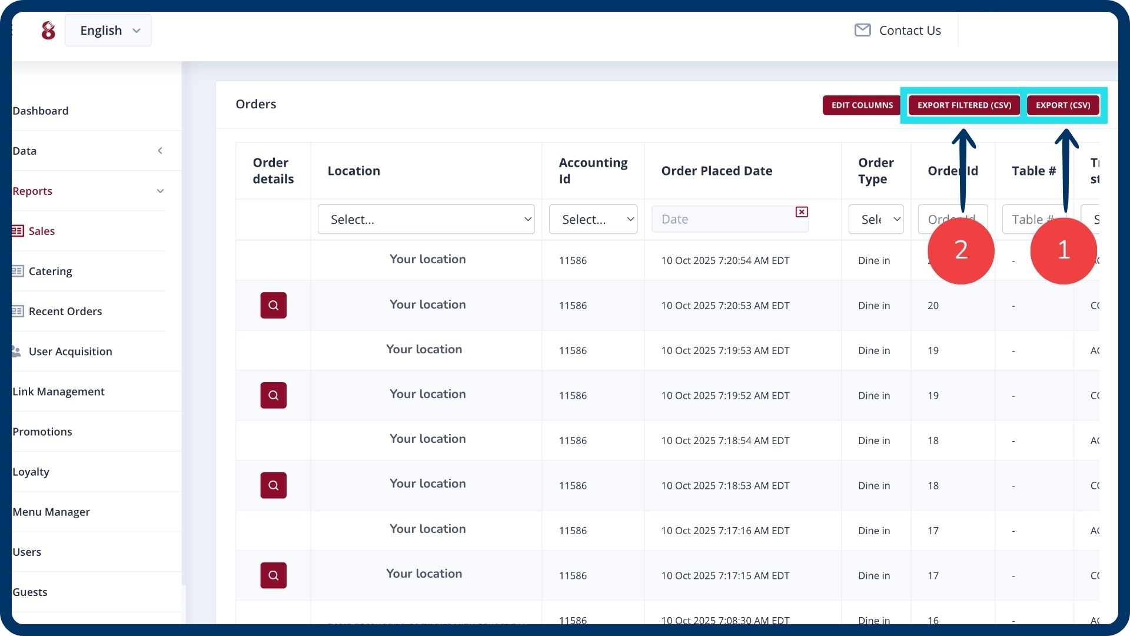Click the Catering report icon in sidebar
The width and height of the screenshot is (1130, 636).
click(x=18, y=271)
